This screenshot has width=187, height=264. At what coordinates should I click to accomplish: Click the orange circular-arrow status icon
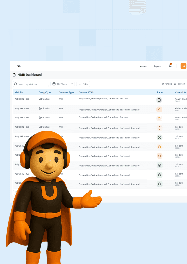click(159, 156)
